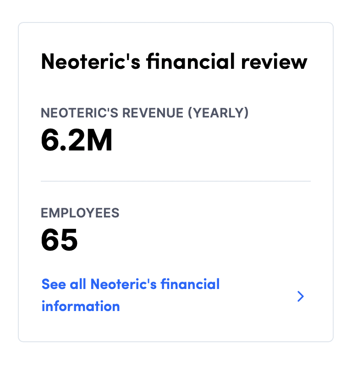Click Neoteric's in the black card heading
The image size is (352, 367).
point(91,61)
